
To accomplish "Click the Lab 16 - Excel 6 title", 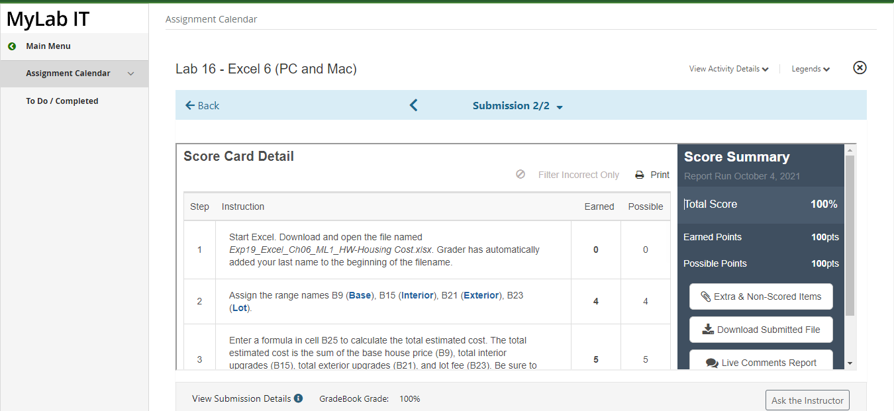I will point(266,69).
